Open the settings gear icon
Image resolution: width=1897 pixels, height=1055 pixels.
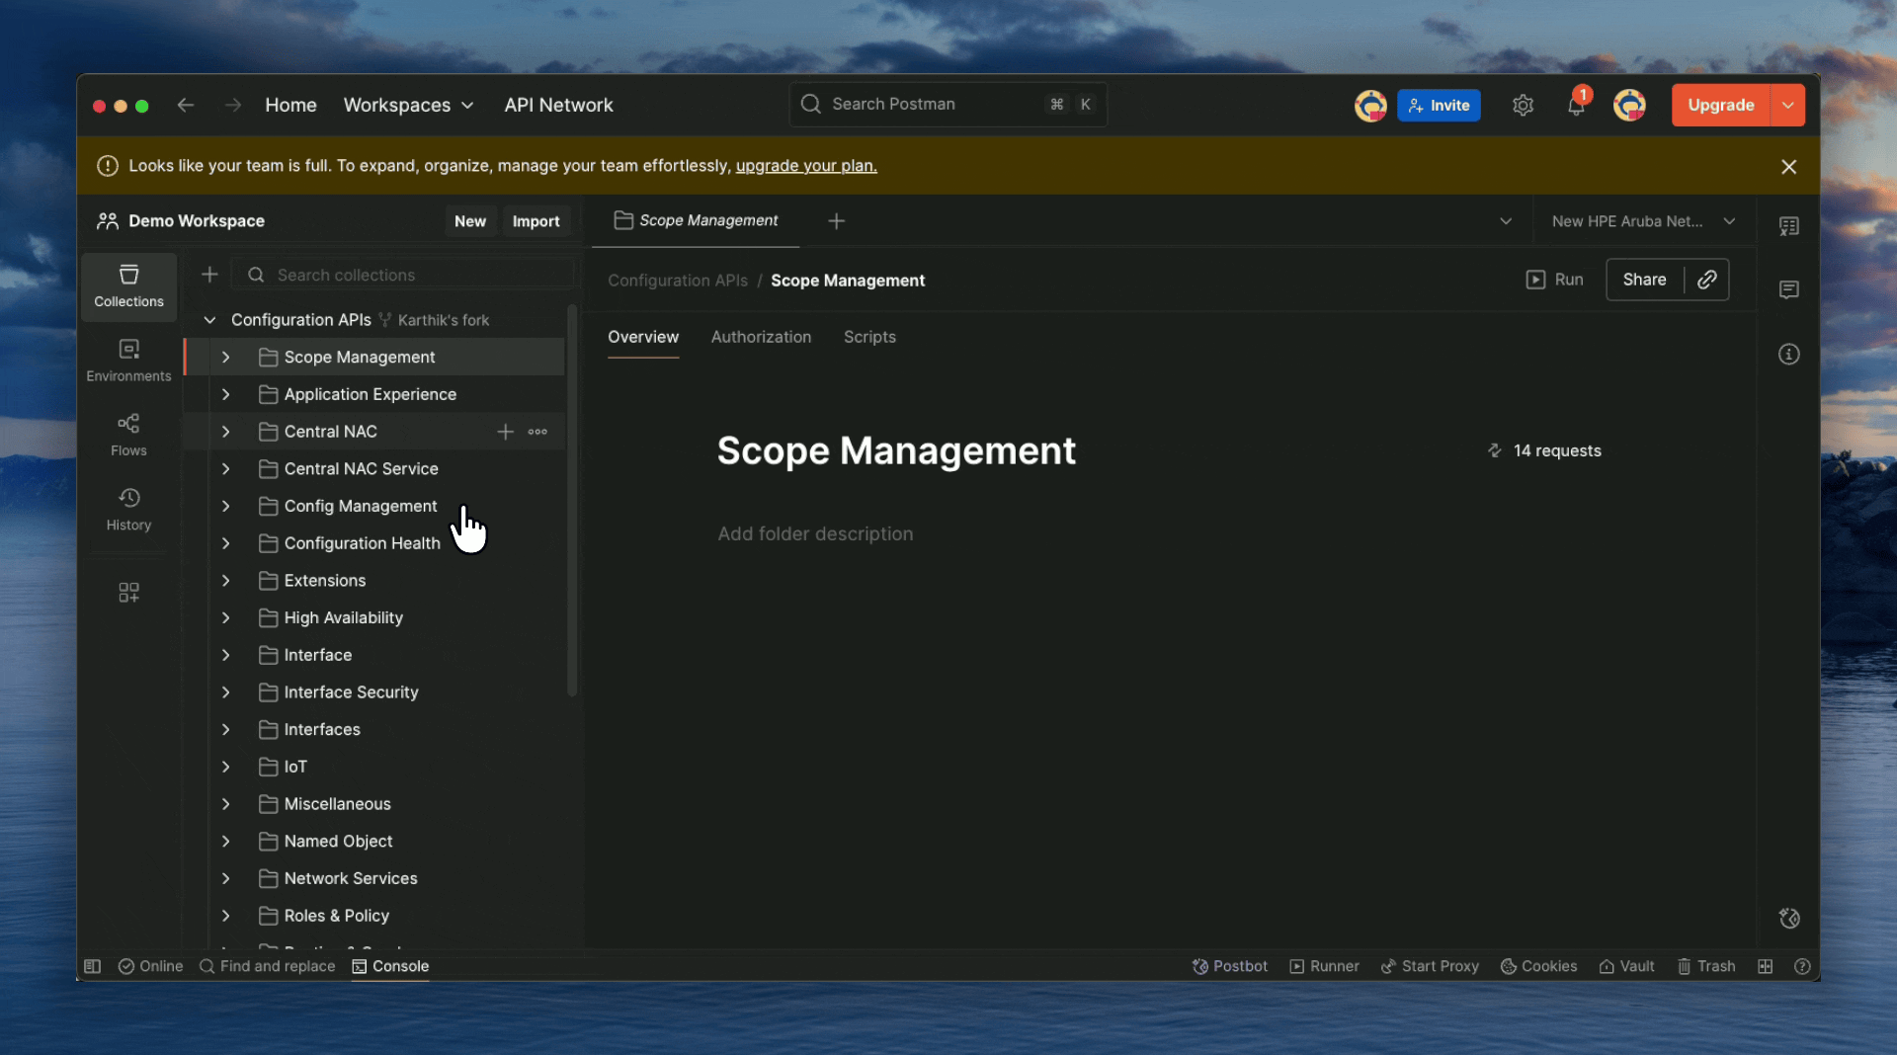[1523, 105]
